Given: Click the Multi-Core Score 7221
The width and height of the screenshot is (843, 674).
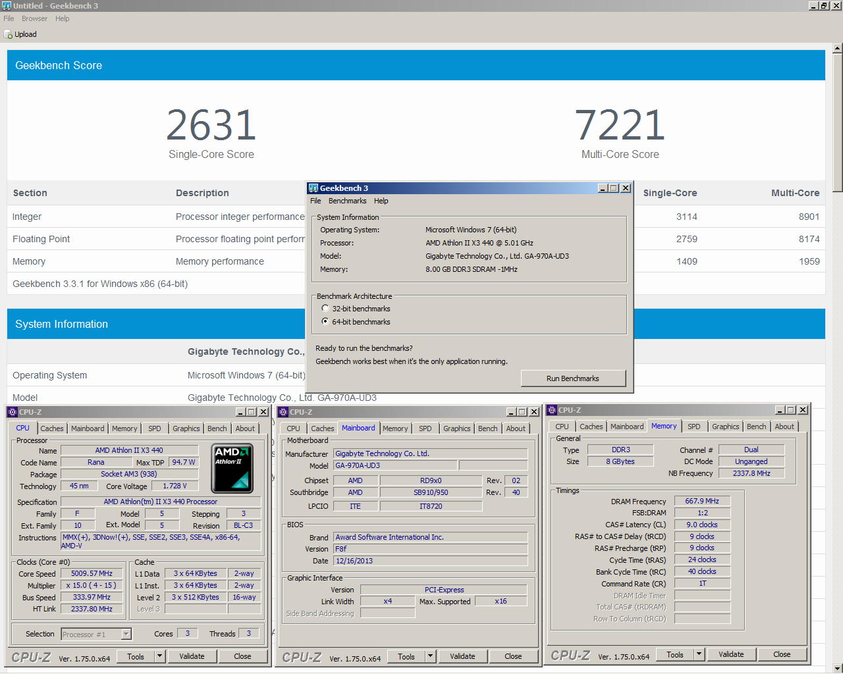Looking at the screenshot, I should (x=620, y=126).
